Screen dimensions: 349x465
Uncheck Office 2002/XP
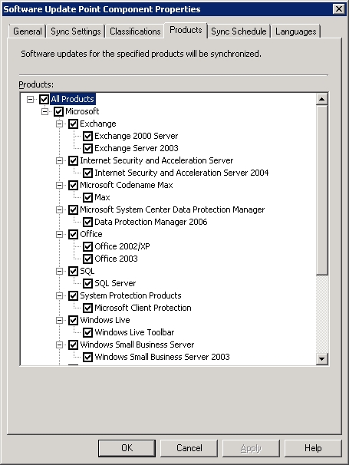click(x=87, y=247)
